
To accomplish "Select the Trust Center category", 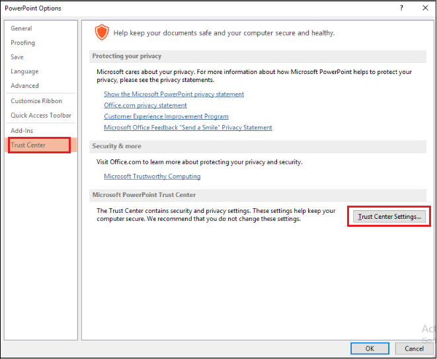I will click(41, 145).
